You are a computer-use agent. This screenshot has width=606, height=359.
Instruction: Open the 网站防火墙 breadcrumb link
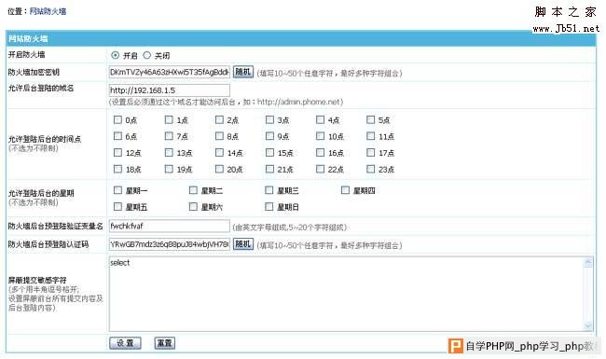[48, 11]
